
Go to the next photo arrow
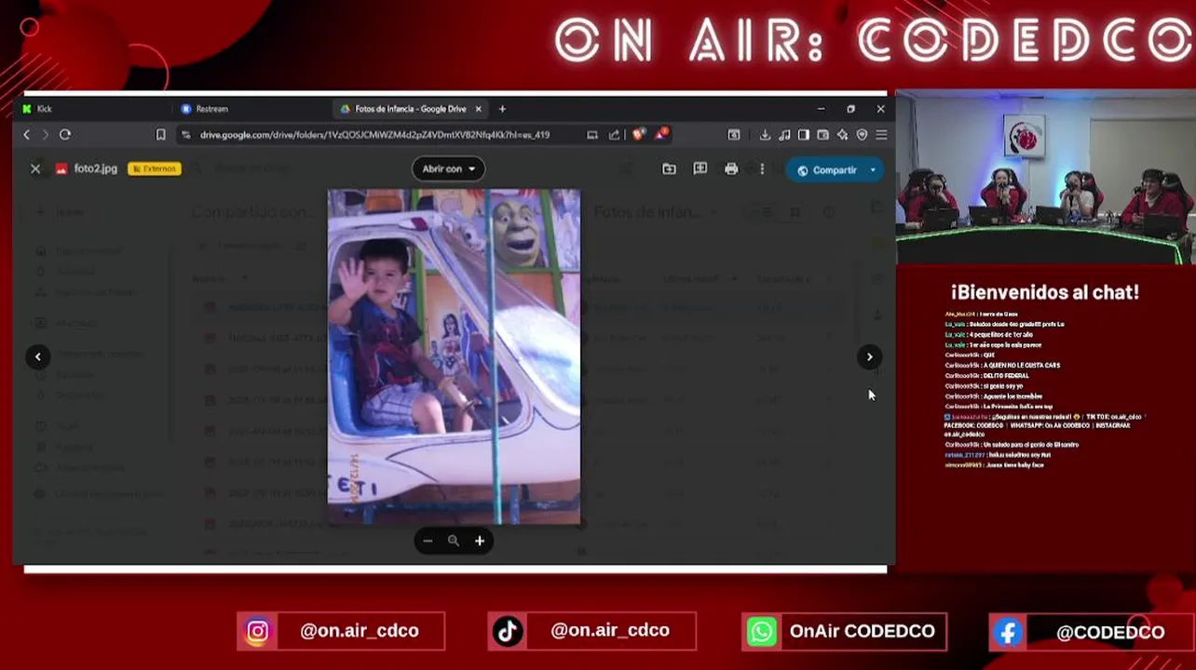coord(869,356)
